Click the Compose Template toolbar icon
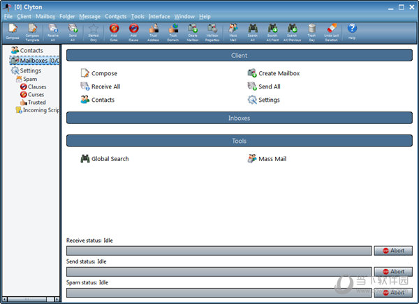Image resolution: width=419 pixels, height=304 pixels. 33,31
